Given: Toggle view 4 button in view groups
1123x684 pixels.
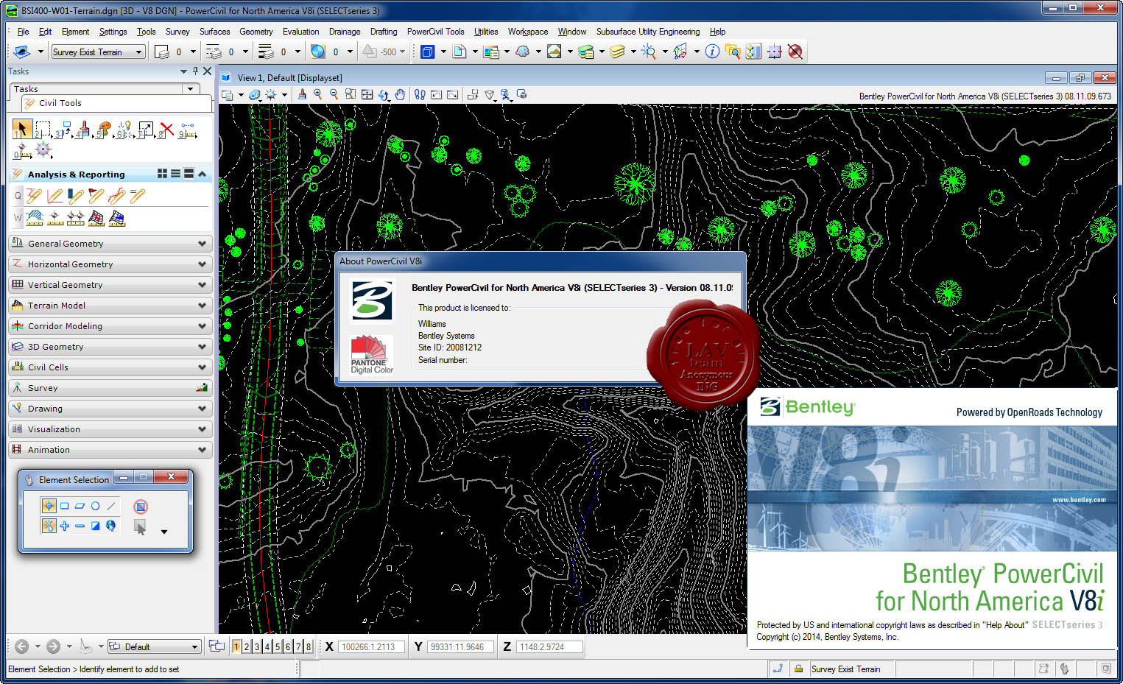Looking at the screenshot, I should [267, 646].
